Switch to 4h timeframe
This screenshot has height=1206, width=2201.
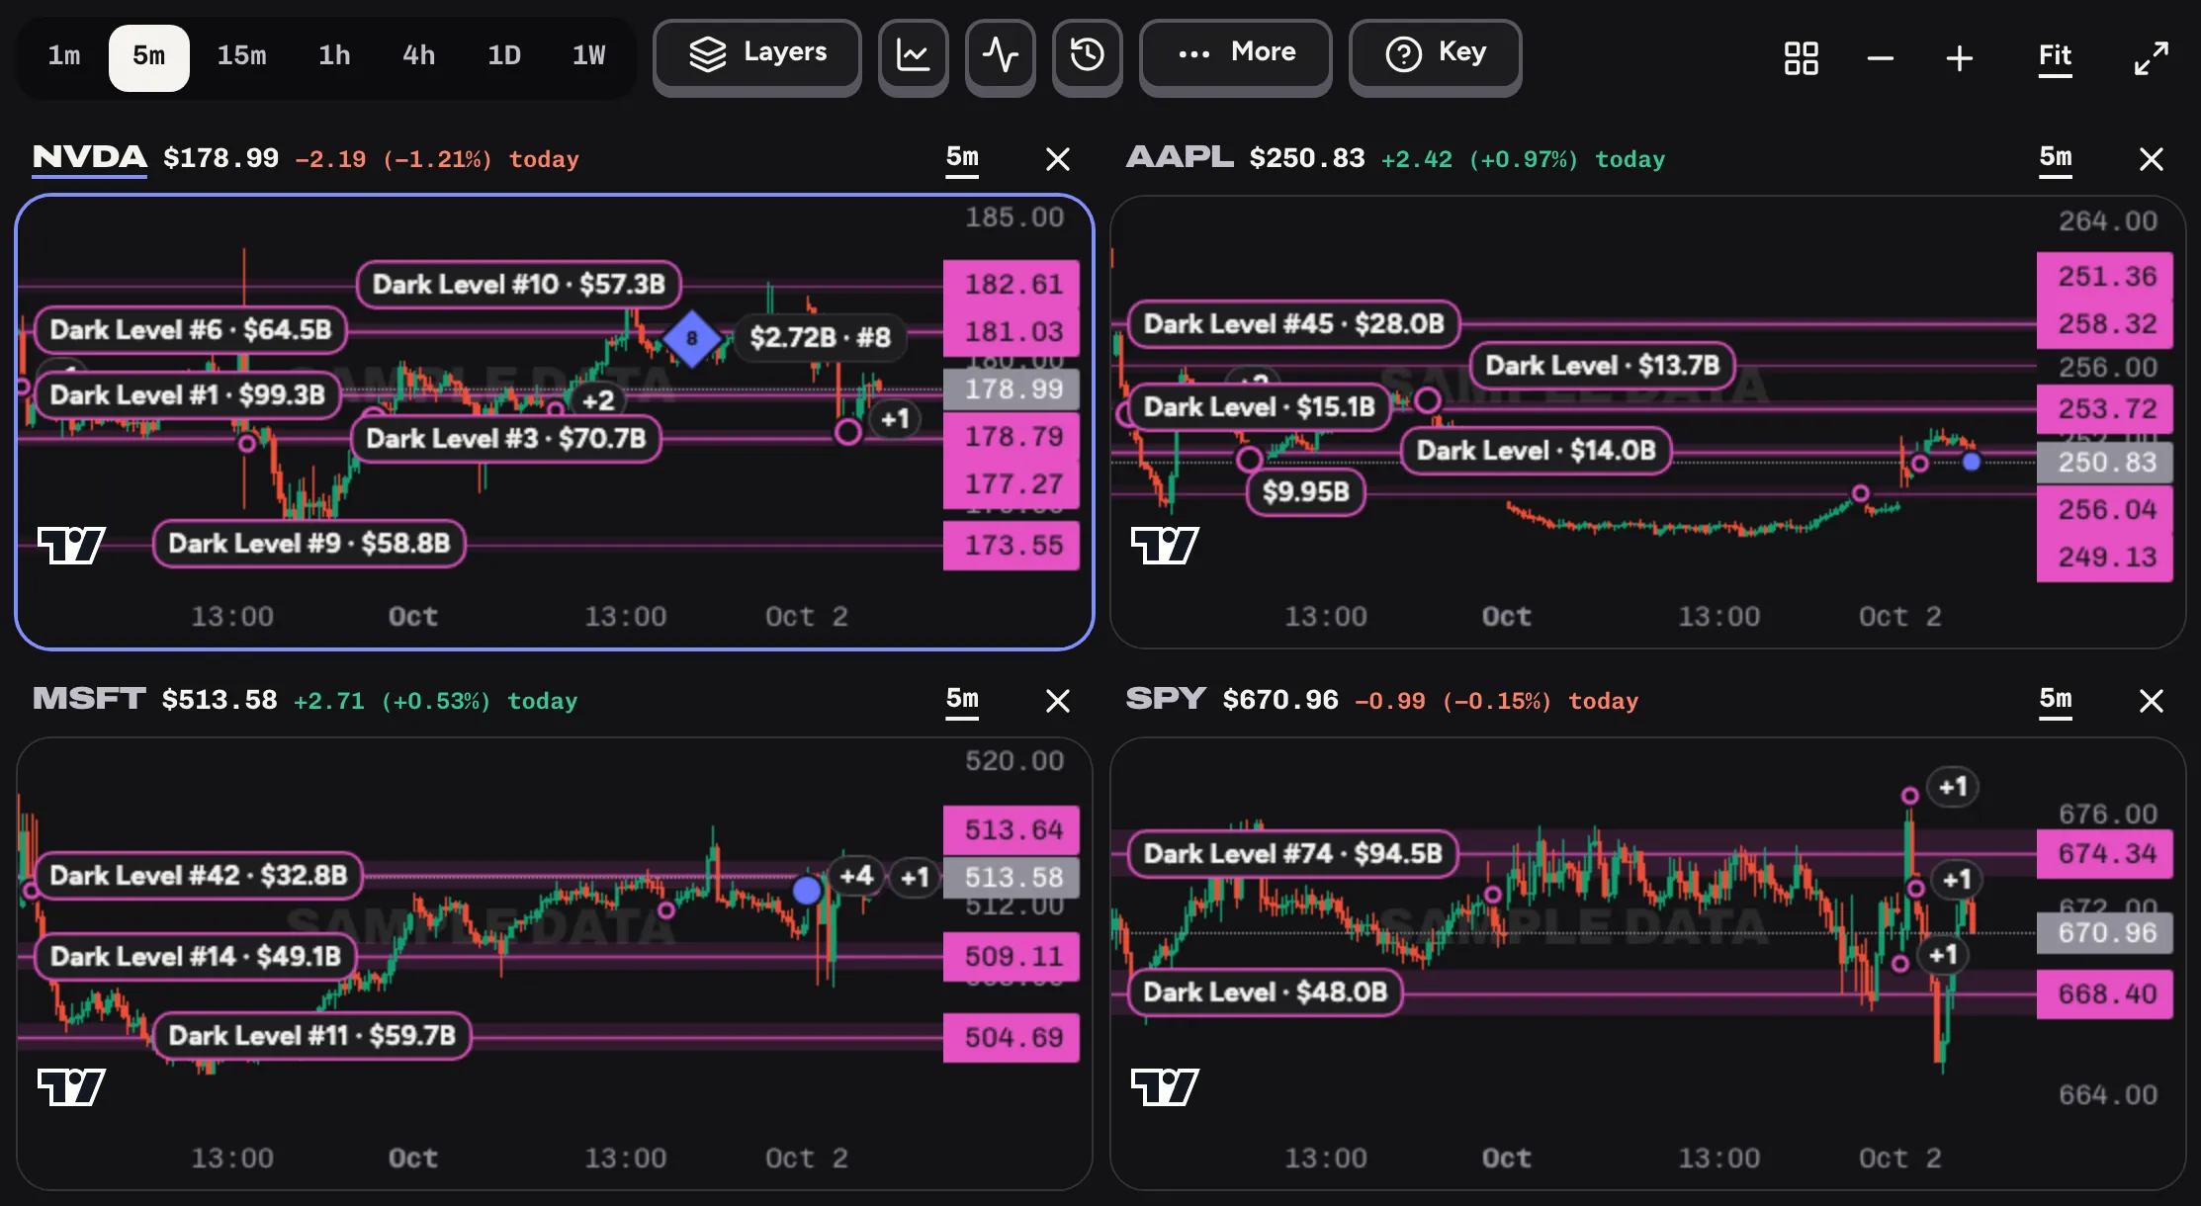418,56
